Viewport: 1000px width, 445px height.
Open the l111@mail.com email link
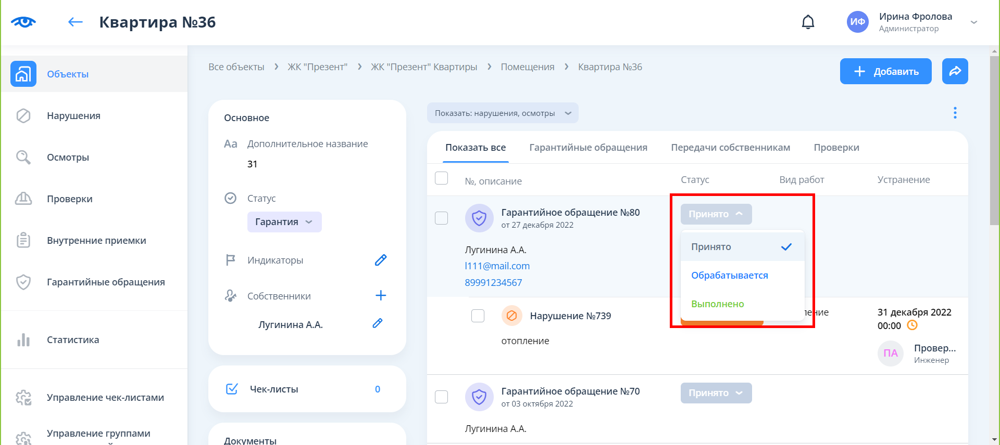(x=497, y=266)
